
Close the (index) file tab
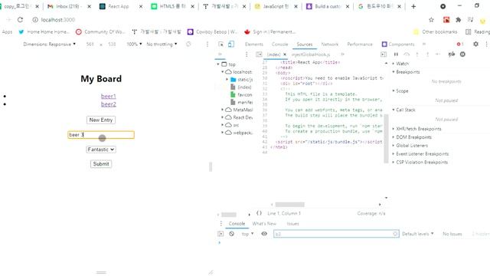(285, 54)
